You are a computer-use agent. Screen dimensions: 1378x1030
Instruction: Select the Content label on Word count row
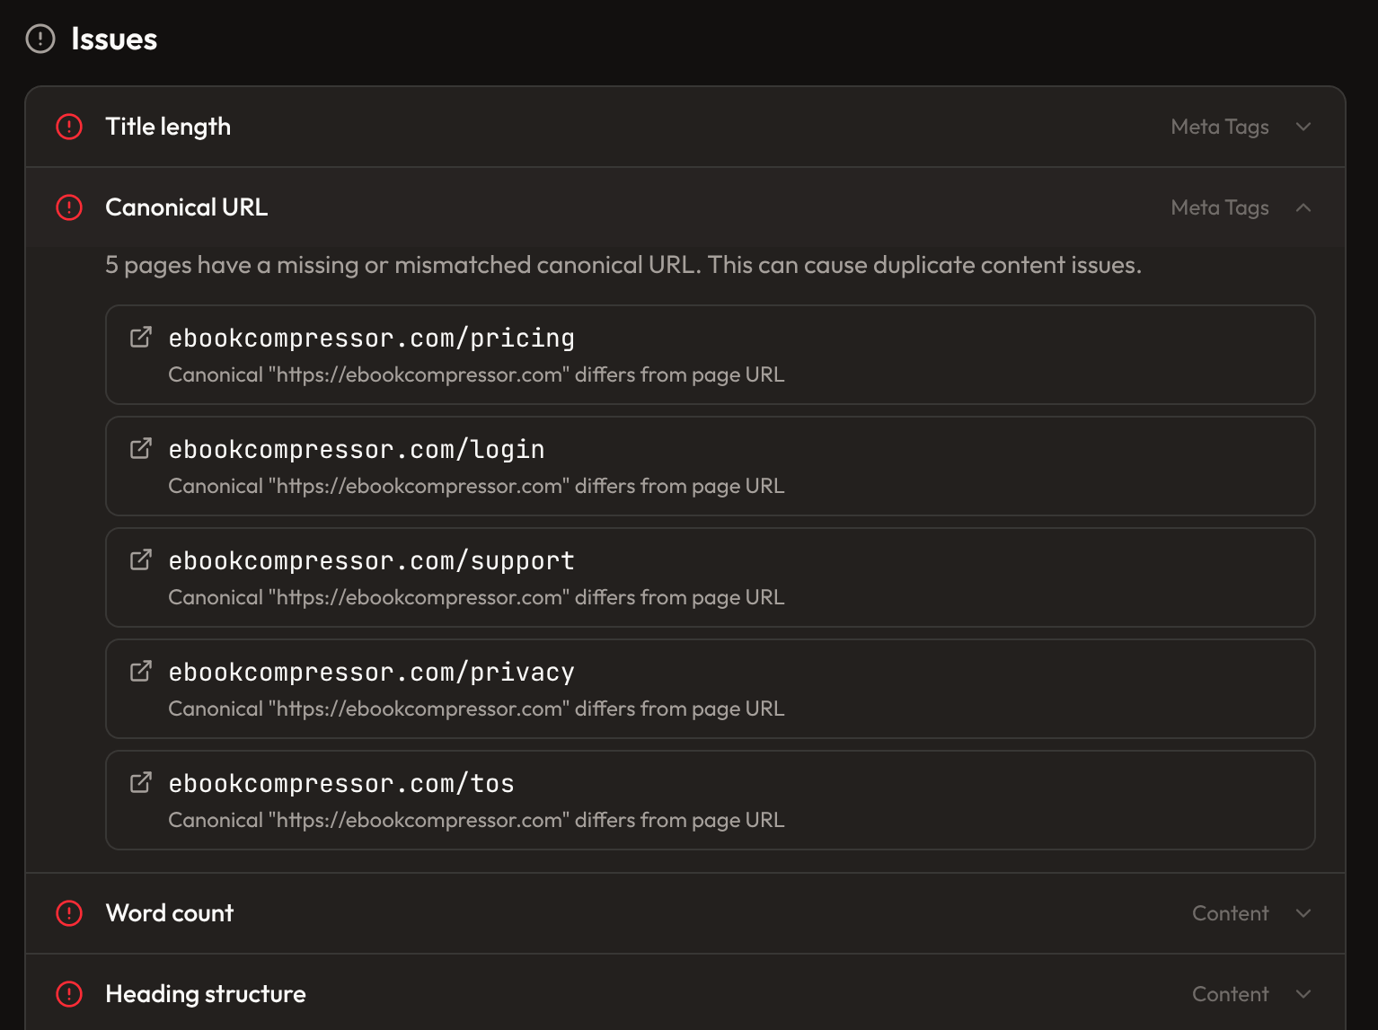tap(1230, 913)
